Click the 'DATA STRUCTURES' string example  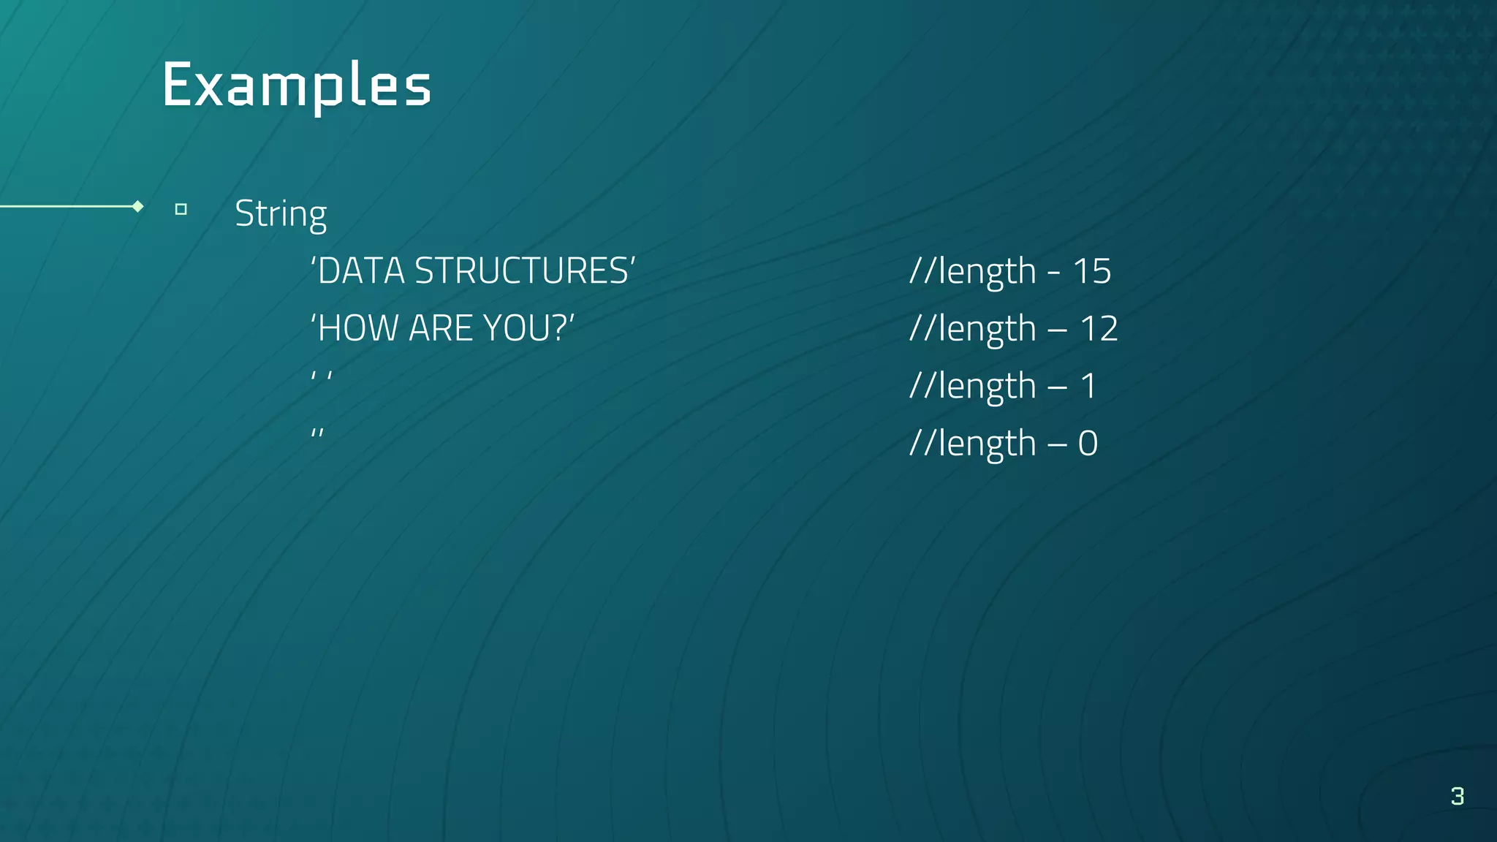[x=473, y=271]
